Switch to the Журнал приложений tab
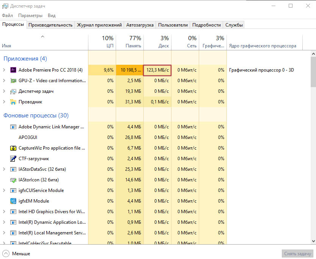This screenshot has height=259, width=316. point(99,25)
